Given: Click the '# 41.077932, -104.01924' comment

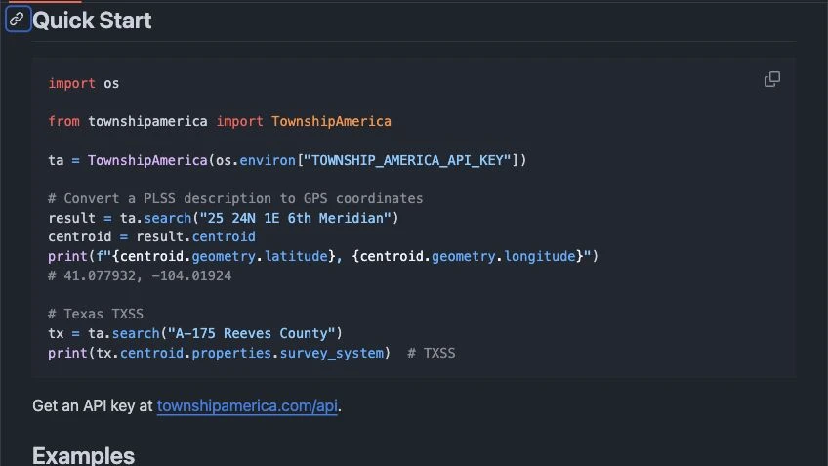Looking at the screenshot, I should tap(140, 275).
